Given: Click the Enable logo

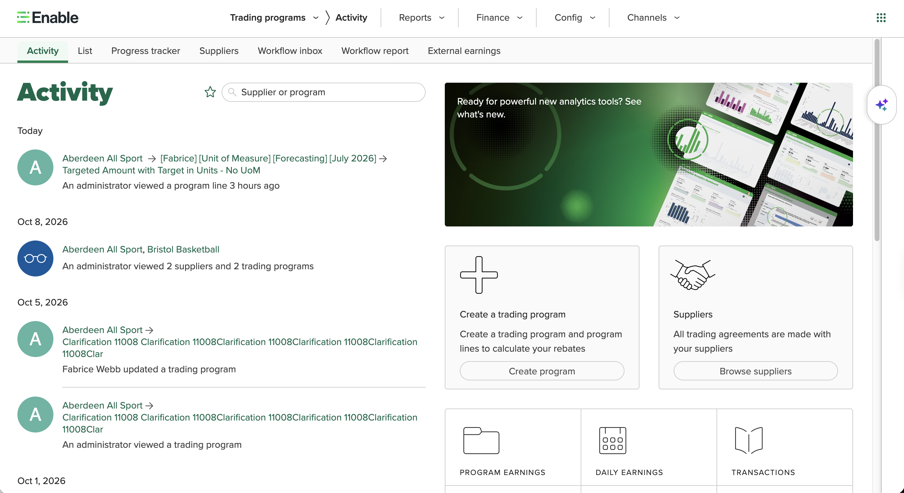Looking at the screenshot, I should click(x=48, y=17).
